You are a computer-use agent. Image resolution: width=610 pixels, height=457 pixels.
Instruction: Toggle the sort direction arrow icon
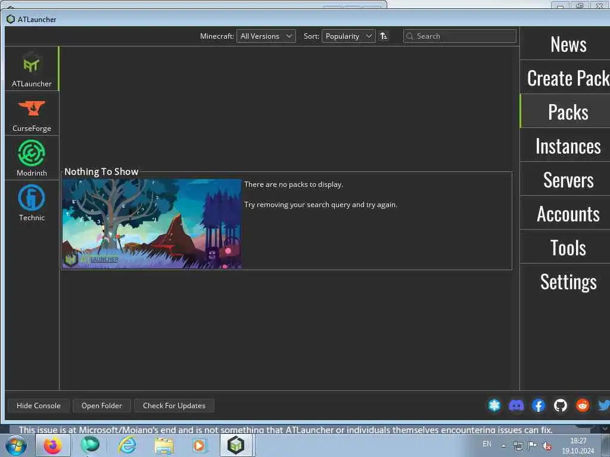point(384,36)
